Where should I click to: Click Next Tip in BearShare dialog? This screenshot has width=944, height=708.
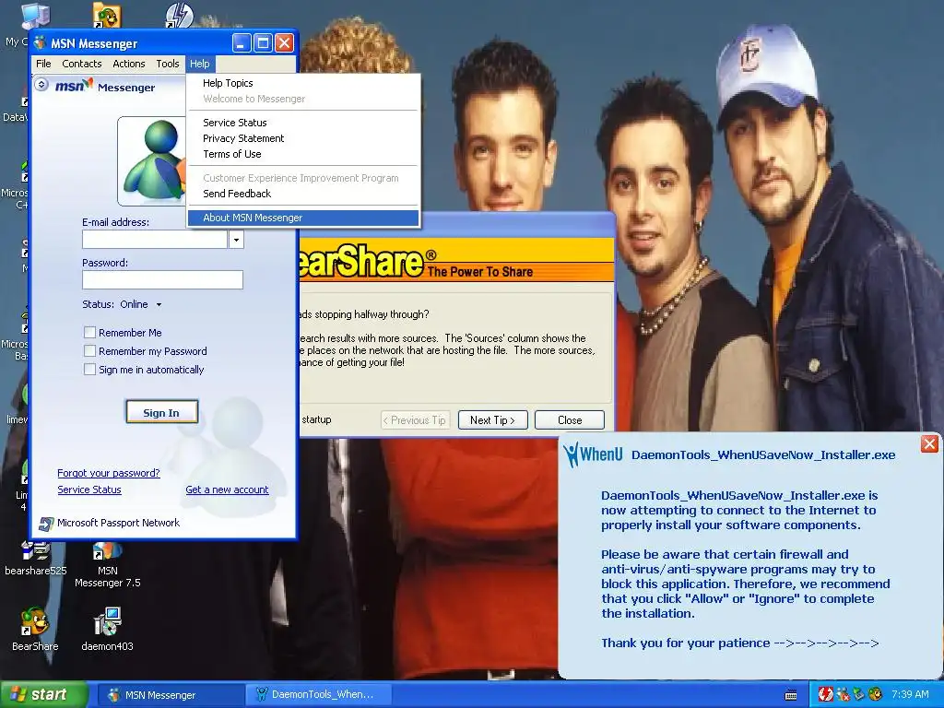pyautogui.click(x=492, y=420)
